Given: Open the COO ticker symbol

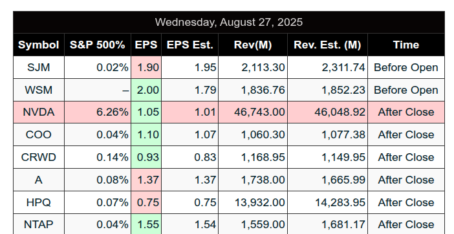Looking at the screenshot, I should point(39,135).
